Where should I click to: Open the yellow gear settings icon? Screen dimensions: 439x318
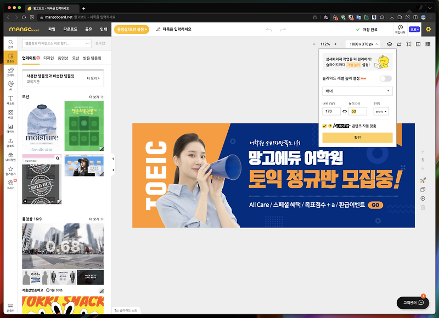point(428,29)
